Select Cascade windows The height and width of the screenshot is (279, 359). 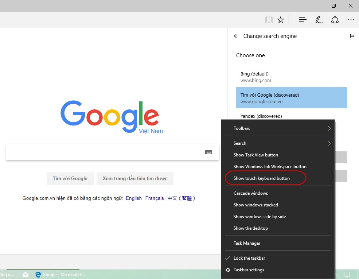click(x=278, y=193)
